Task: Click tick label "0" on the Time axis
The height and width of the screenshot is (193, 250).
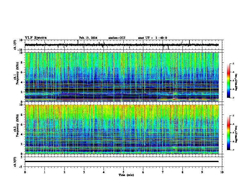Action: (x=25, y=172)
